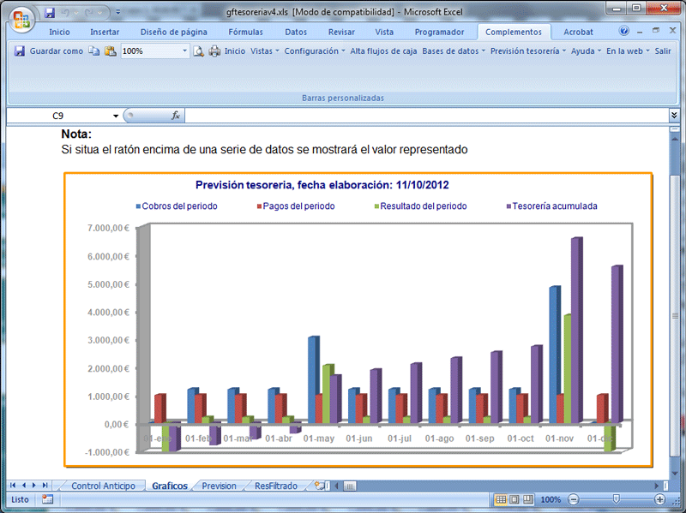The image size is (686, 513).
Task: Switch to Page Layout view icon
Action: [x=514, y=499]
